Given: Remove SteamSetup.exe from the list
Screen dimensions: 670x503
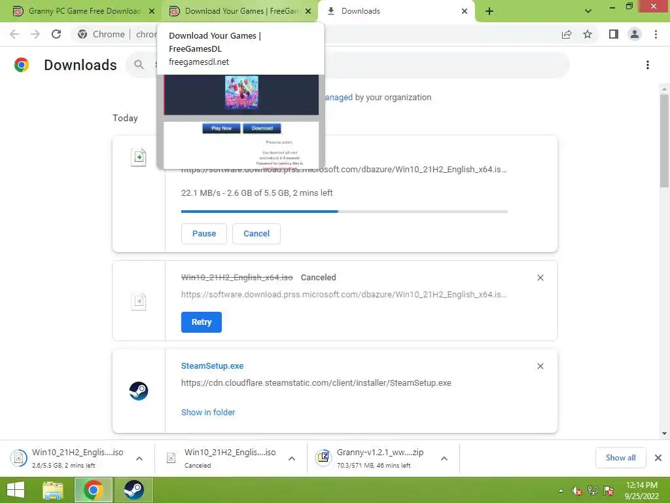Looking at the screenshot, I should (540, 366).
